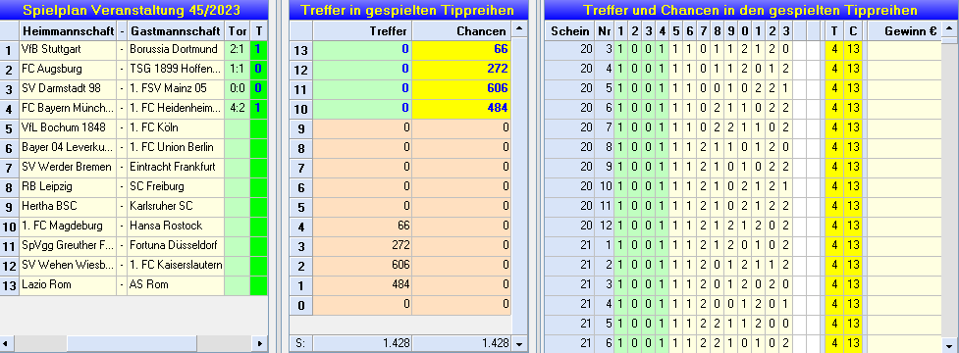This screenshot has height=353, width=959.
Task: Click row header 9 in Treffer table
Action: click(x=301, y=127)
